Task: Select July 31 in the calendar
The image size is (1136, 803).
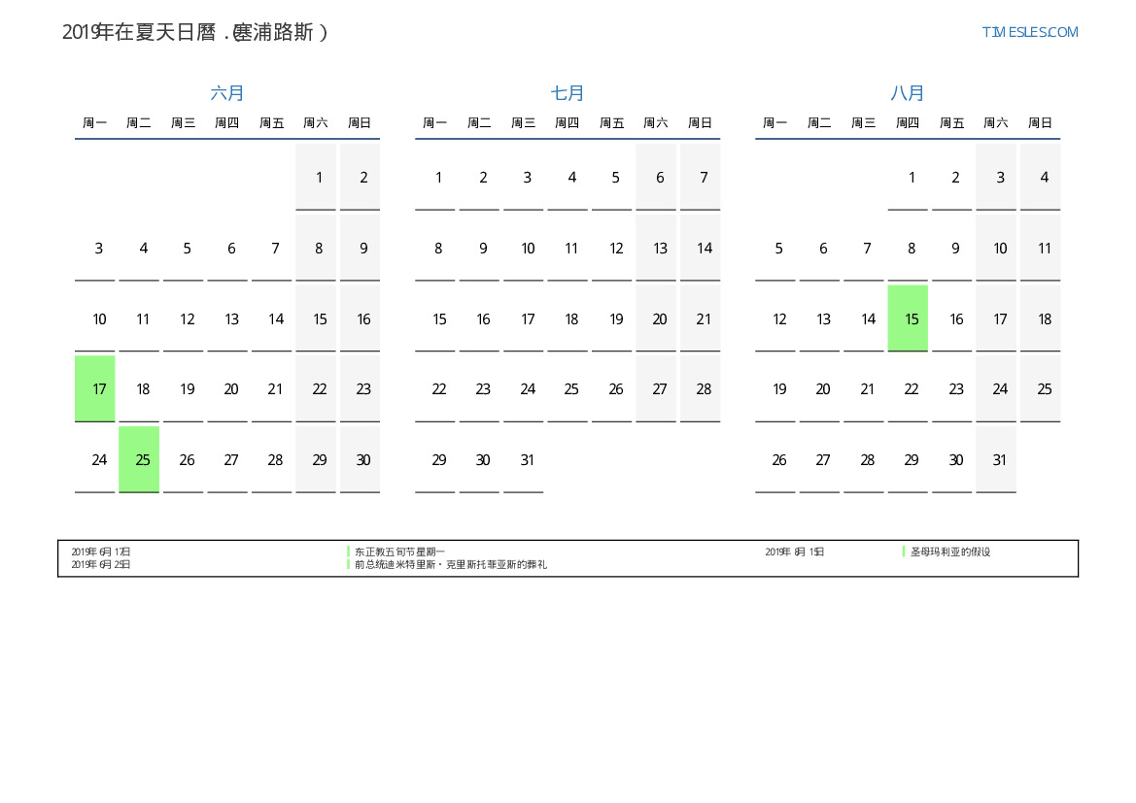Action: coord(527,460)
